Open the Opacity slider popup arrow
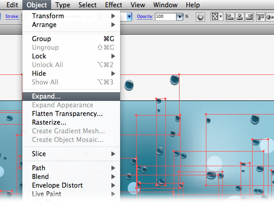The width and height of the screenshot is (274, 210). click(180, 16)
